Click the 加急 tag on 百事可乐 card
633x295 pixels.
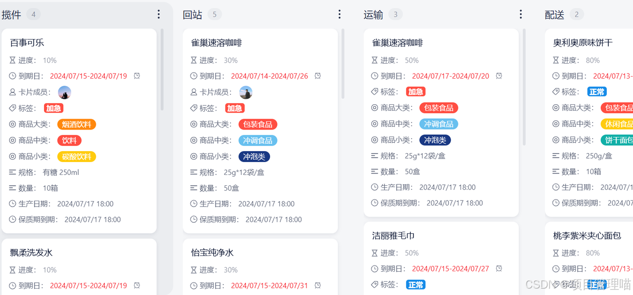click(x=53, y=108)
